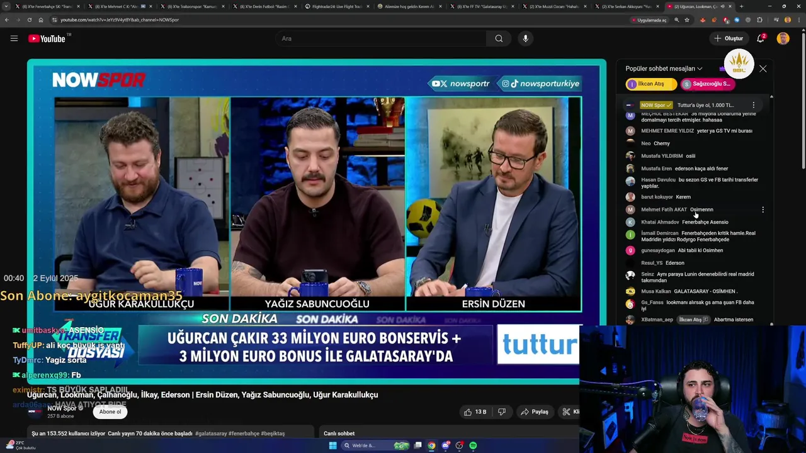Switch to Fenerbahçe SK X tab
Image resolution: width=806 pixels, height=453 pixels.
point(47,6)
